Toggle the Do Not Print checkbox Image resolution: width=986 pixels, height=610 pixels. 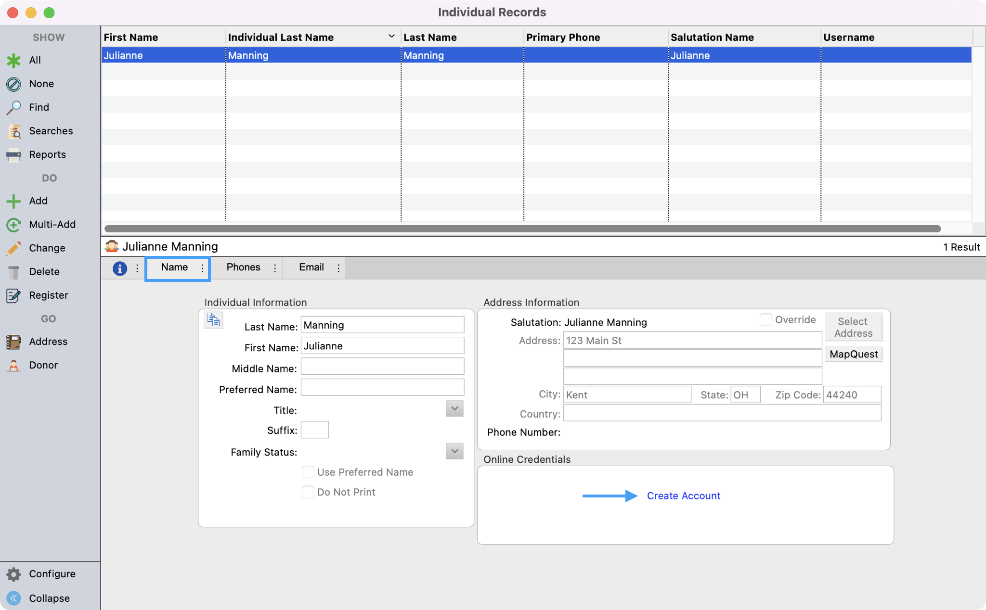coord(308,492)
